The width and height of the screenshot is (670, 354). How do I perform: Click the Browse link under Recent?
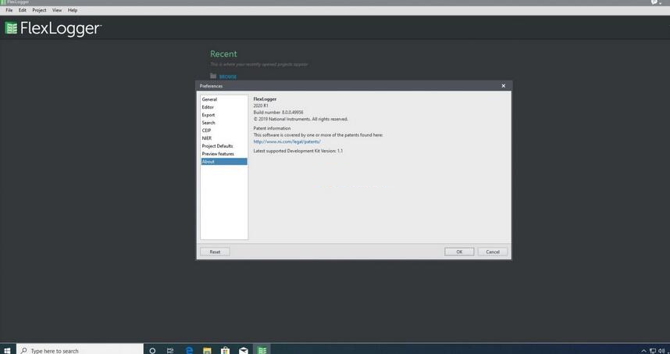pyautogui.click(x=228, y=77)
